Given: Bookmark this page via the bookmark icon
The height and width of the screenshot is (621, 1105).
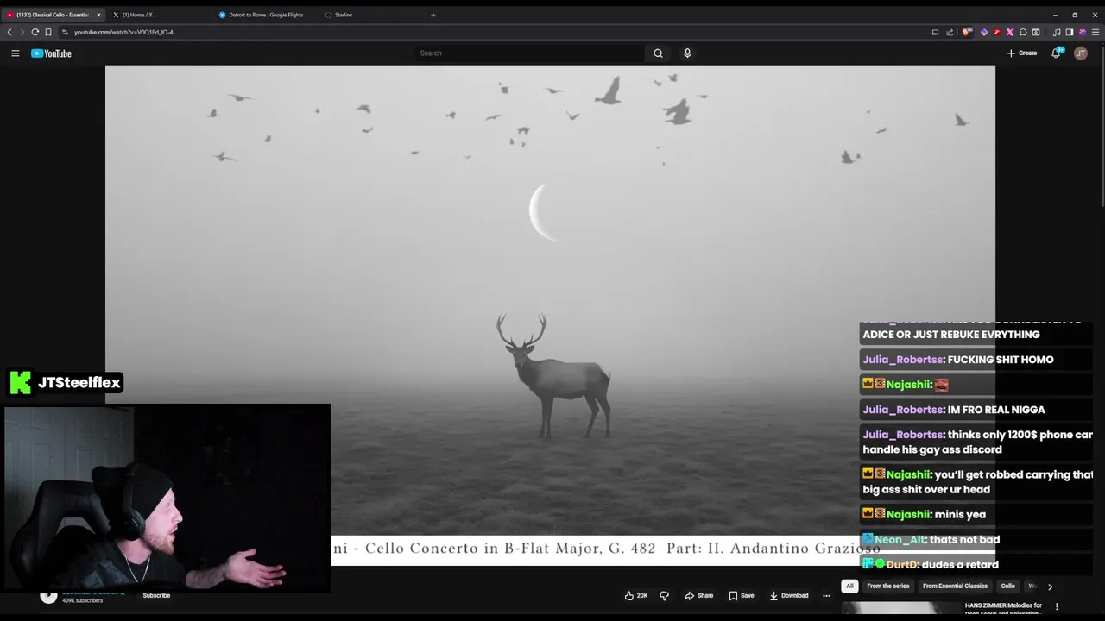Looking at the screenshot, I should coord(48,32).
